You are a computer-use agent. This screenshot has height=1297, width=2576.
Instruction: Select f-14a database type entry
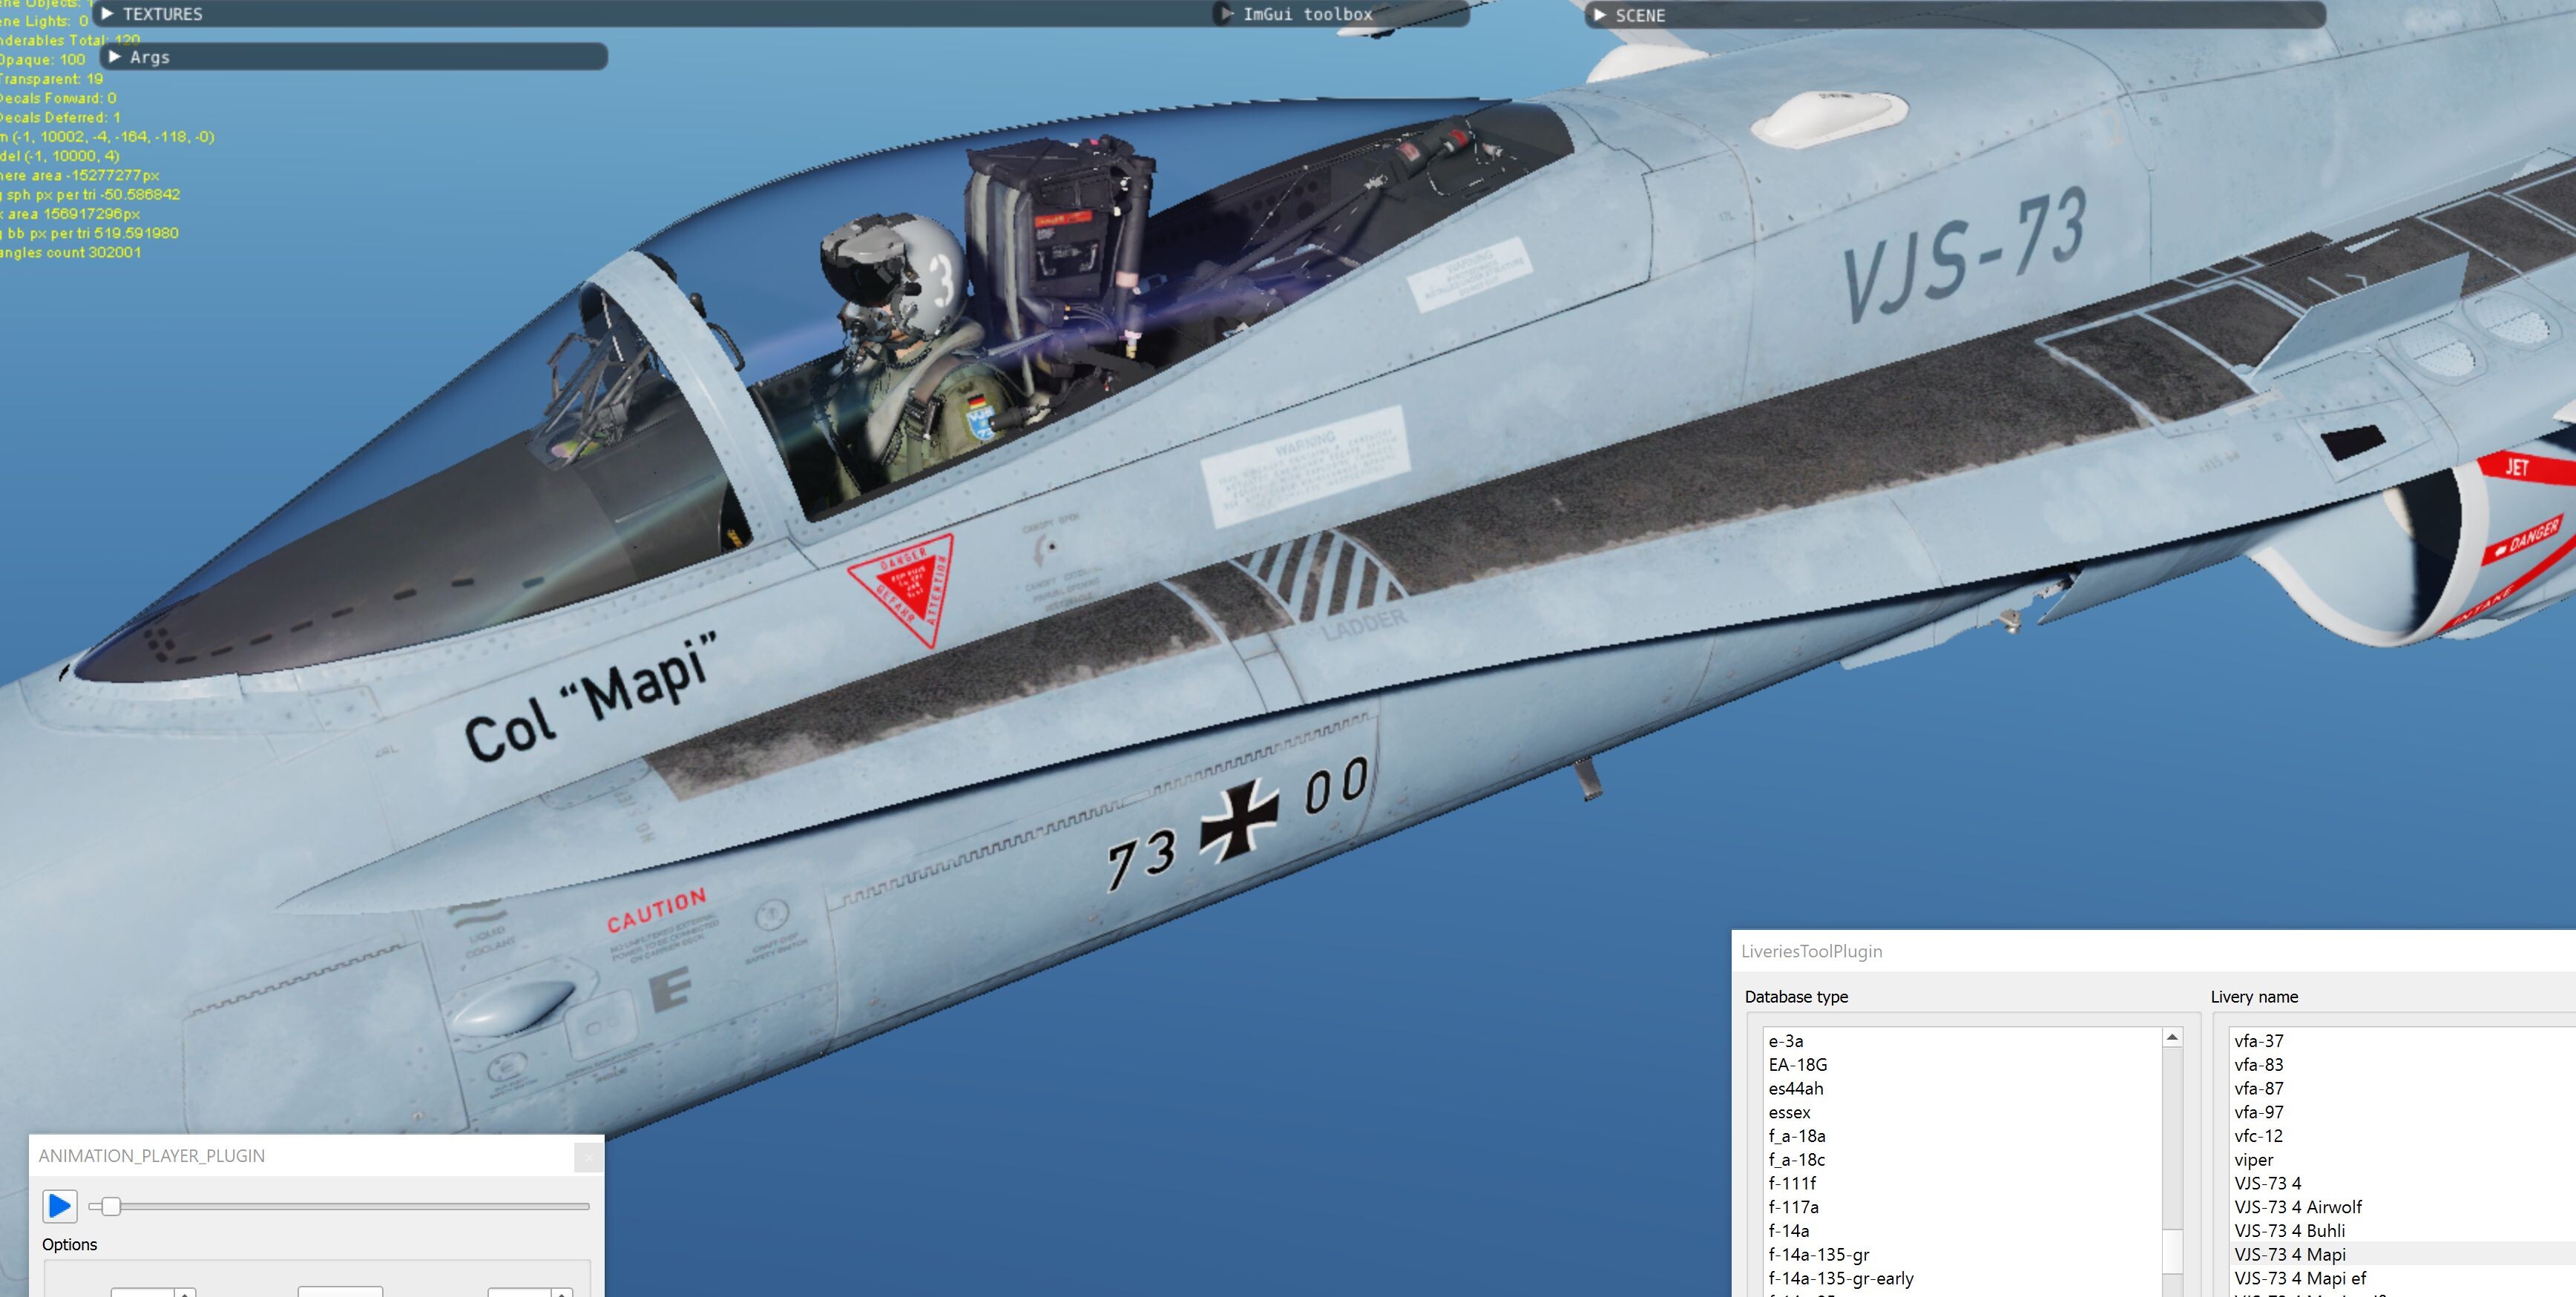[1788, 1230]
